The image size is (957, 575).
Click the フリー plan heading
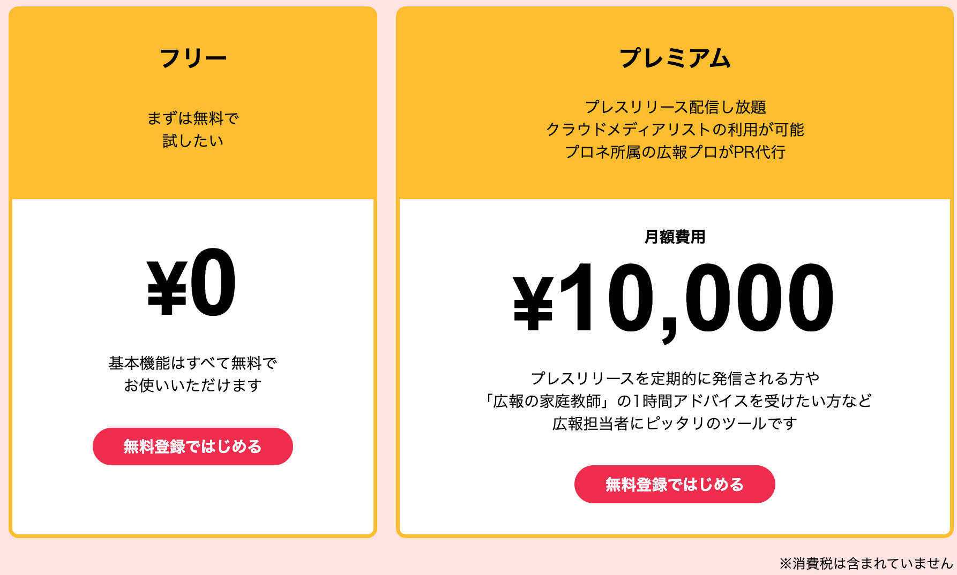point(193,58)
